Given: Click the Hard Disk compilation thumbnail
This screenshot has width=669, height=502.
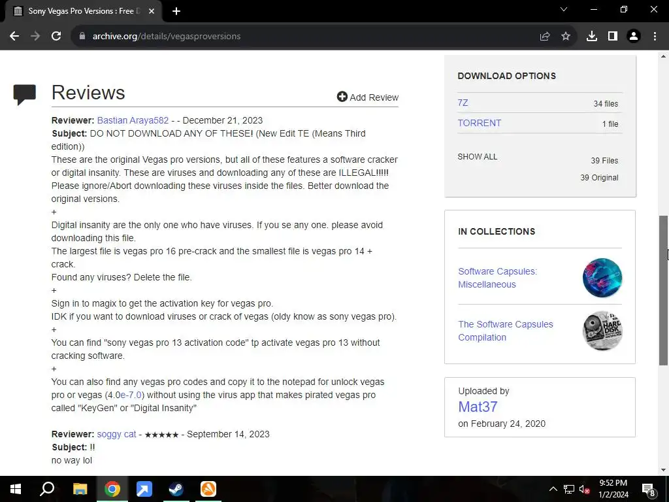Looking at the screenshot, I should click(602, 331).
